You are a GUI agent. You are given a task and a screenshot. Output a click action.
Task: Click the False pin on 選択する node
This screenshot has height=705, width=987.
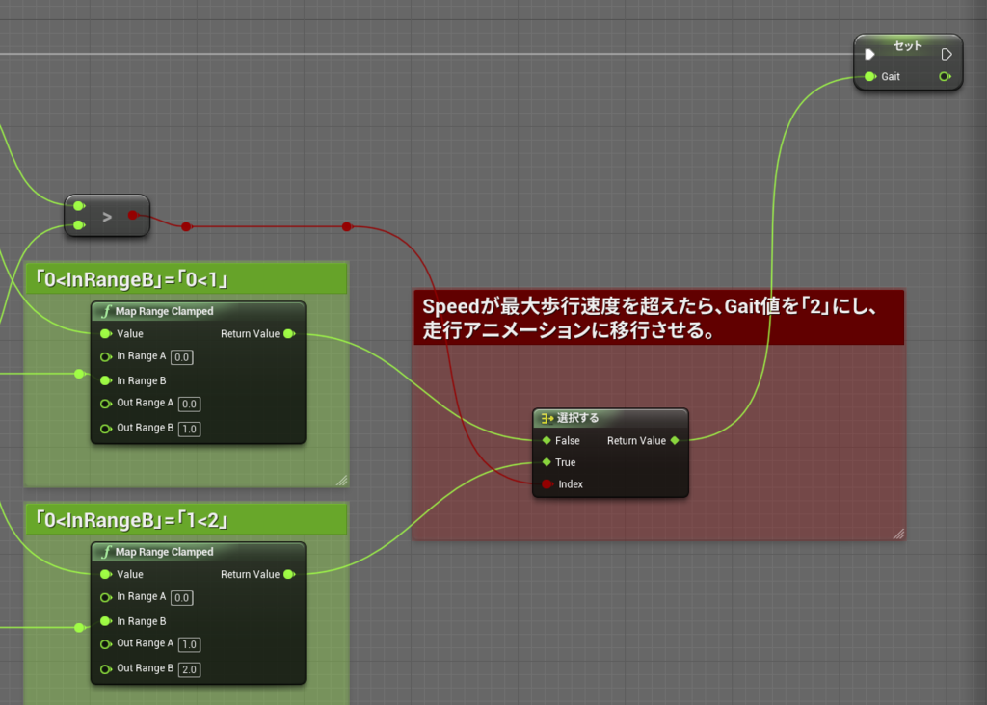547,441
